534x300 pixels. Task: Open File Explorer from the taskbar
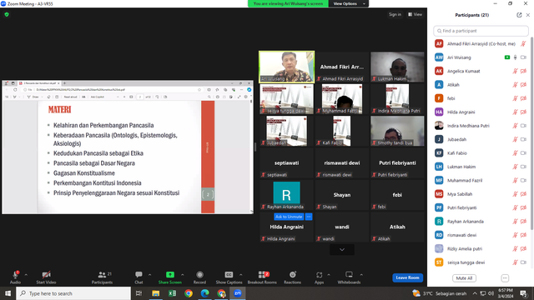pyautogui.click(x=156, y=293)
